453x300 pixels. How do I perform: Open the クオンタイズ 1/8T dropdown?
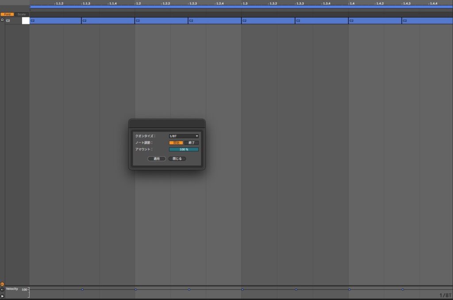[x=184, y=136]
